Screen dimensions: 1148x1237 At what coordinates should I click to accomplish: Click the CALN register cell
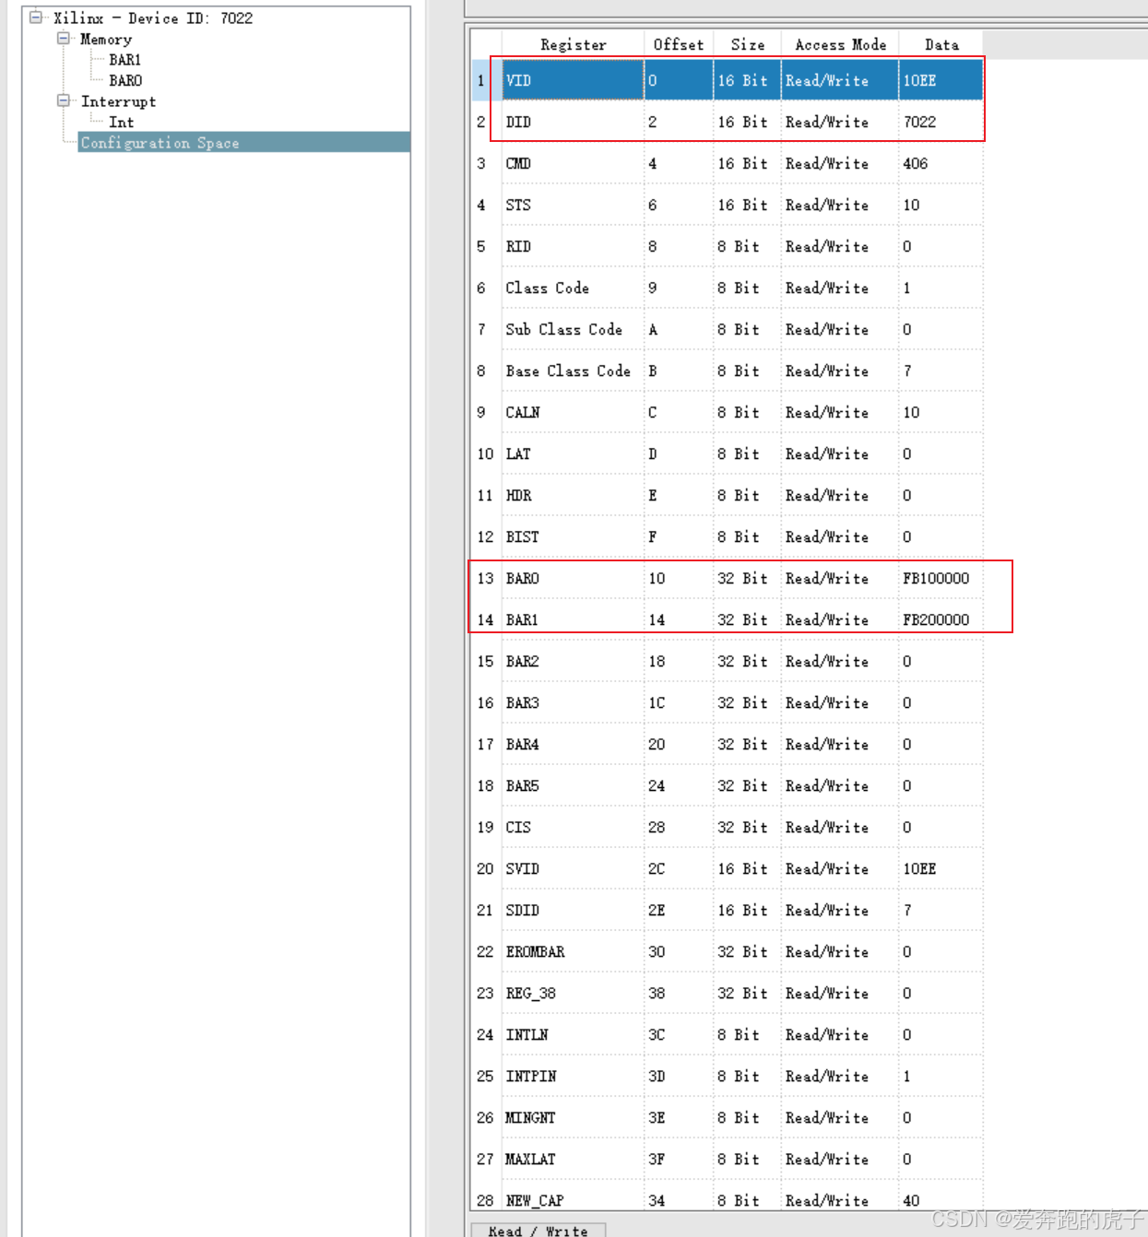pos(573,412)
